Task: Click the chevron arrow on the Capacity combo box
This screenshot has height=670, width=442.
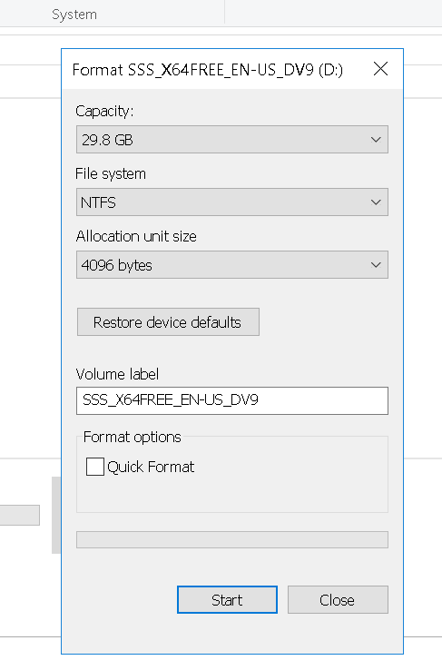Action: [x=376, y=140]
